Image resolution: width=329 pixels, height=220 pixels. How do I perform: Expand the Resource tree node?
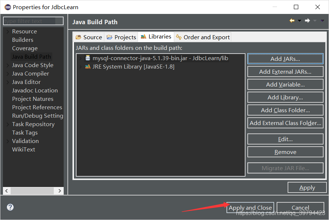(8, 32)
